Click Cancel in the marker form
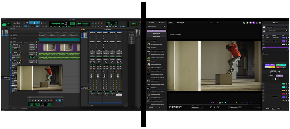This screenshot has width=290, height=129. [x=272, y=76]
